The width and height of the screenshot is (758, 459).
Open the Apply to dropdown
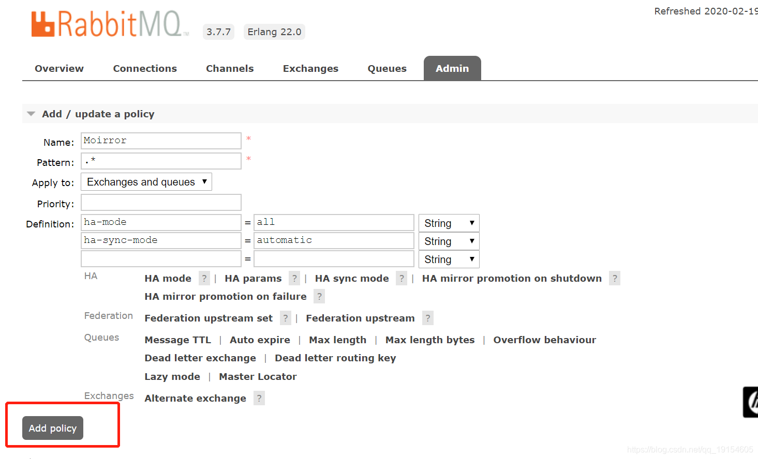click(146, 182)
